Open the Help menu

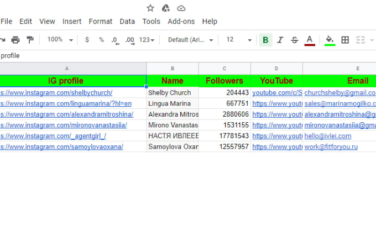(210, 22)
